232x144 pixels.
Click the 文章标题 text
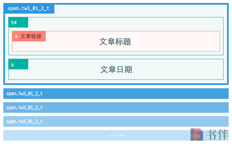[115, 41]
